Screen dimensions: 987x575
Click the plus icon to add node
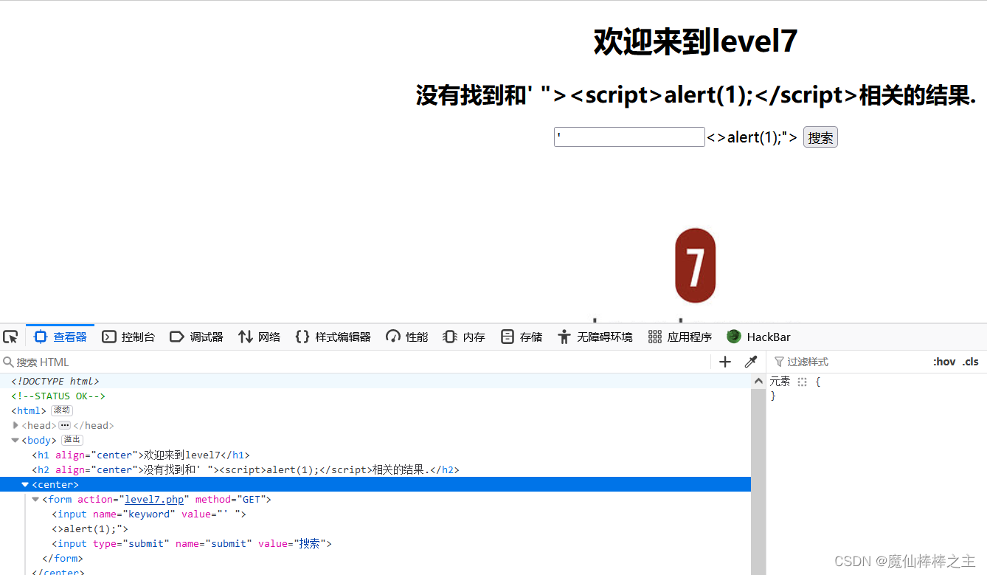point(725,362)
